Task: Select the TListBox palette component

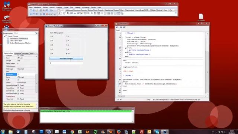Action: (x=95, y=13)
